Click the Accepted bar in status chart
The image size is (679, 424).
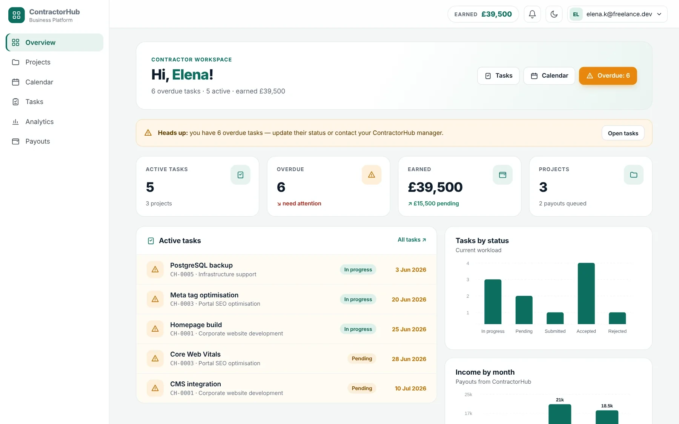[x=586, y=294]
